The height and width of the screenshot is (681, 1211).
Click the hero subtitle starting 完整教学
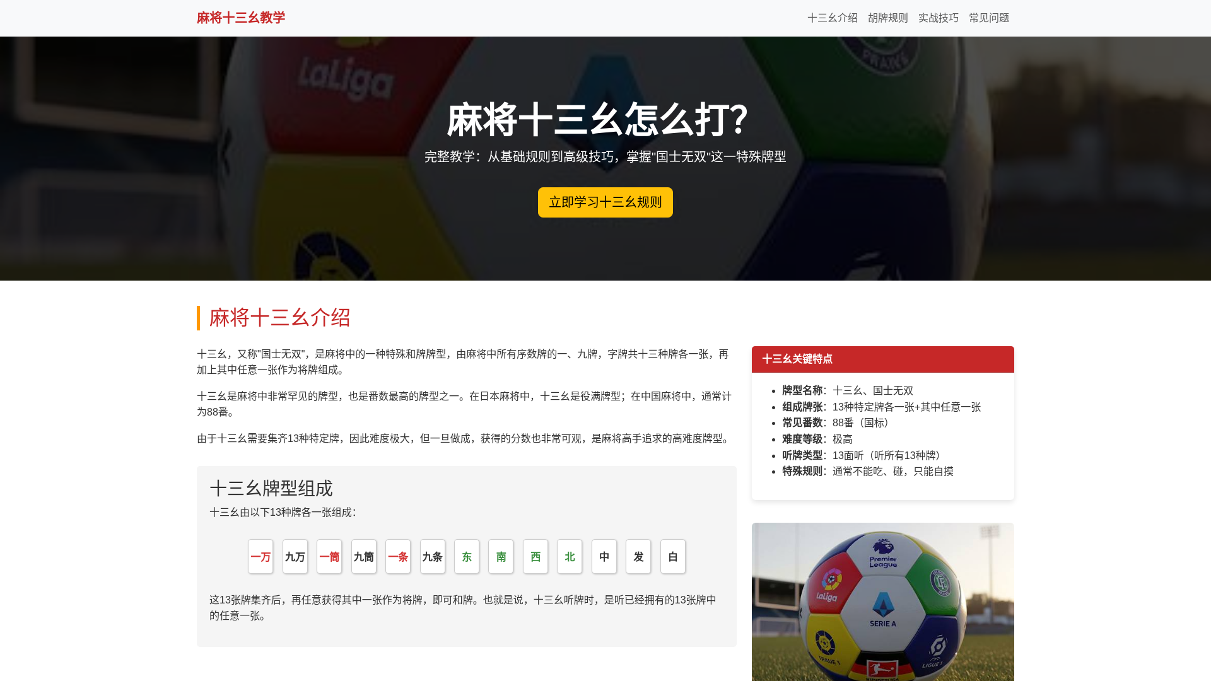605,156
